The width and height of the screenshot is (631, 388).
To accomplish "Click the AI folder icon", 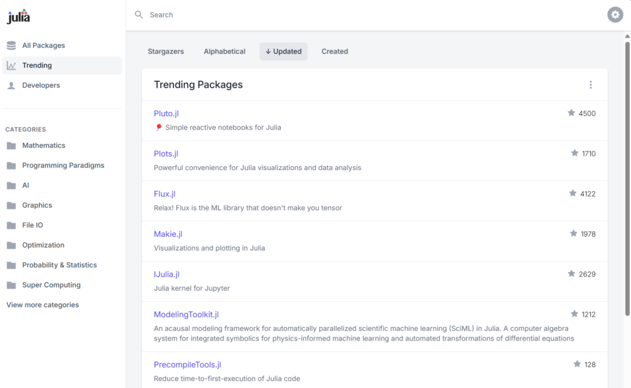I will tap(11, 185).
